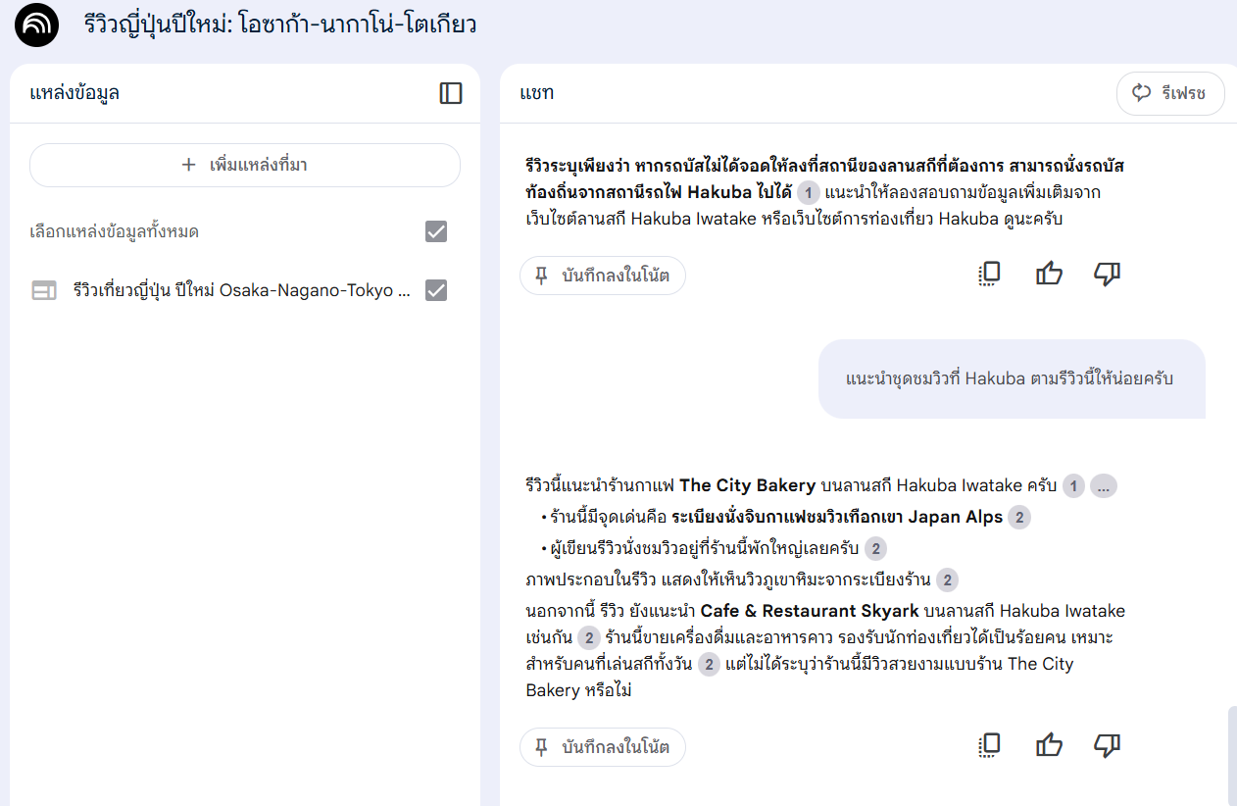Click the NotebookLM logo icon
This screenshot has width=1237, height=806.
[35, 25]
